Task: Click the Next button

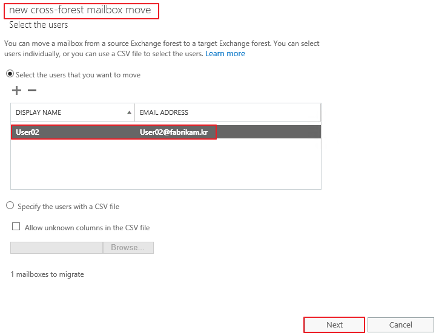Action: (334, 325)
